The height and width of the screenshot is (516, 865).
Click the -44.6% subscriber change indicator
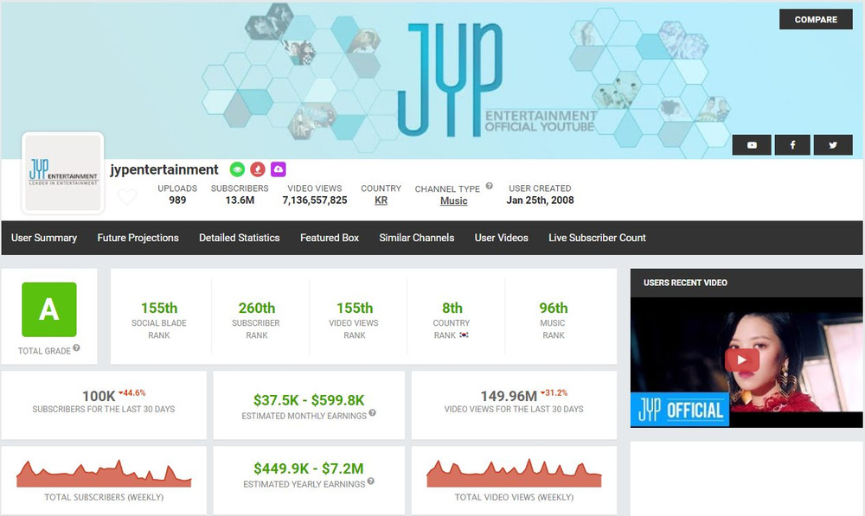(132, 392)
